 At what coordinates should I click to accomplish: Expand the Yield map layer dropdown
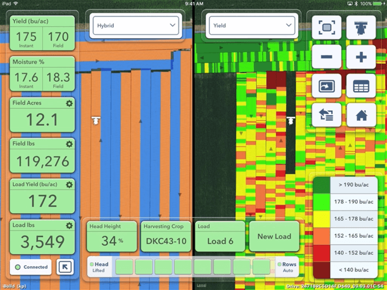(x=250, y=26)
